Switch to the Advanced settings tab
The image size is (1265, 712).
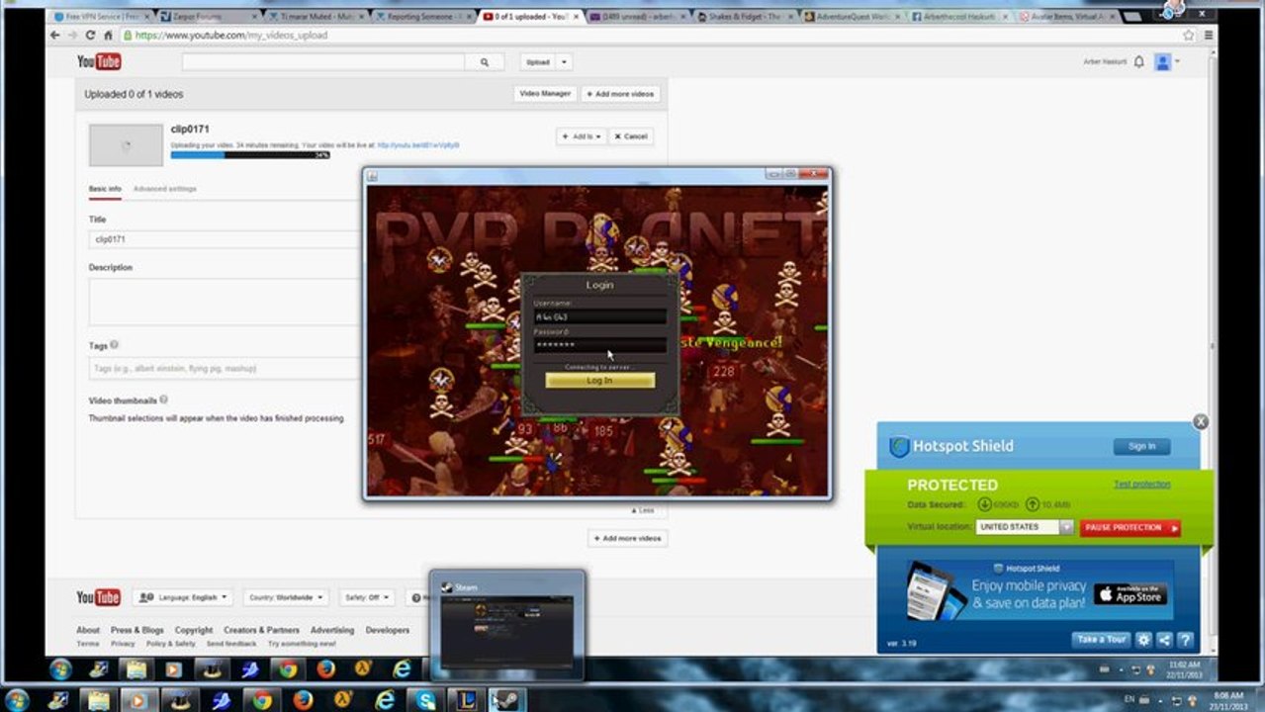pyautogui.click(x=164, y=188)
